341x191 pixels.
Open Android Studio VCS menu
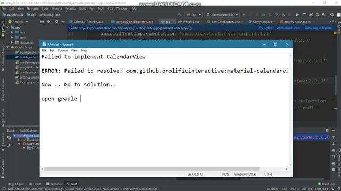coord(110,8)
